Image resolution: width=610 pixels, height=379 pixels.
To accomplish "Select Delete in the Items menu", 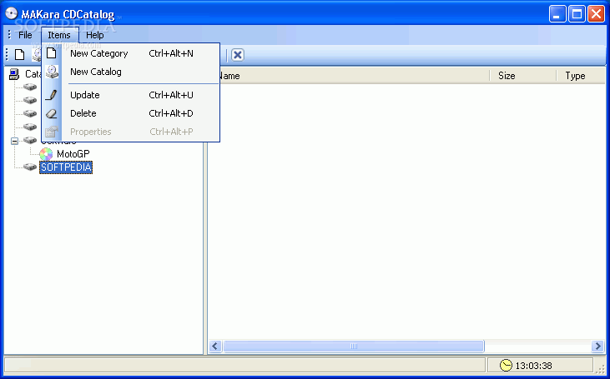I will click(x=132, y=113).
